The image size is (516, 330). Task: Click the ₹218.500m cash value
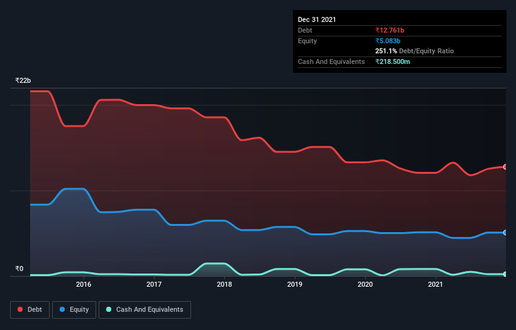[x=393, y=61]
